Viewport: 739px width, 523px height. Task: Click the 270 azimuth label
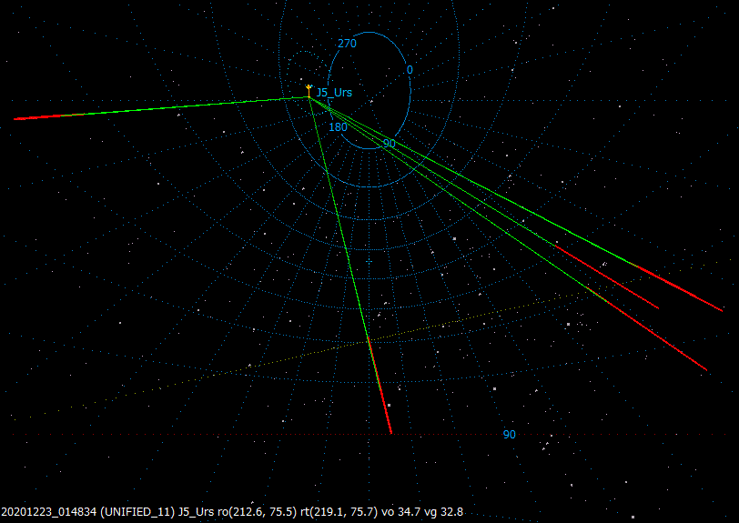(348, 44)
